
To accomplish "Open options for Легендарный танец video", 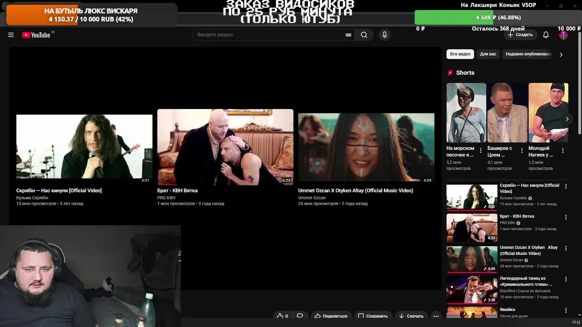I will coord(566,279).
